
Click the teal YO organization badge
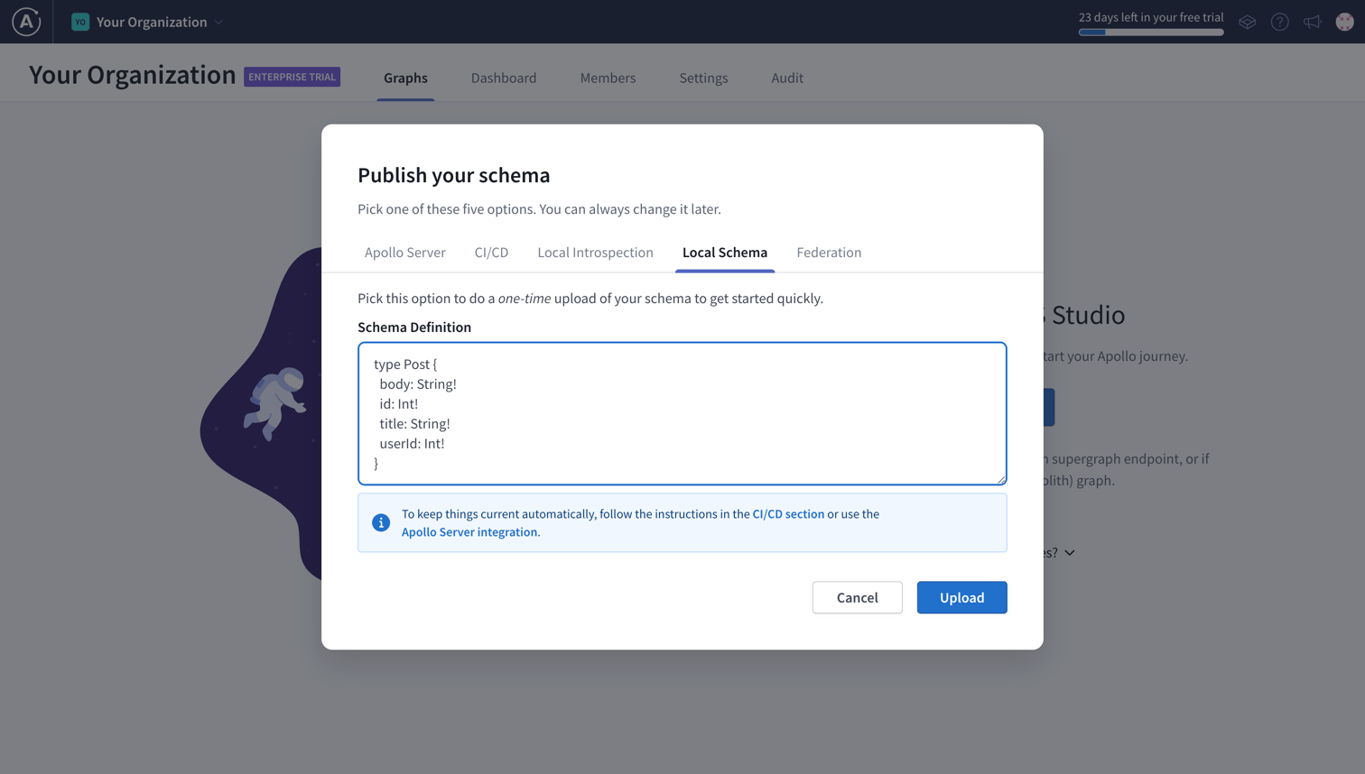[x=80, y=22]
